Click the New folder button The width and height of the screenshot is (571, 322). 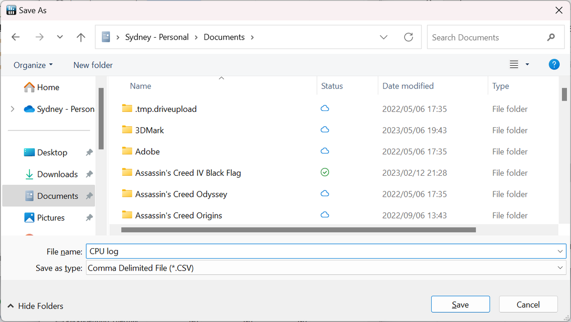[x=93, y=65]
